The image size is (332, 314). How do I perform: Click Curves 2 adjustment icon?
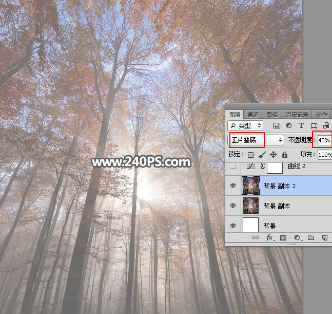(251, 166)
